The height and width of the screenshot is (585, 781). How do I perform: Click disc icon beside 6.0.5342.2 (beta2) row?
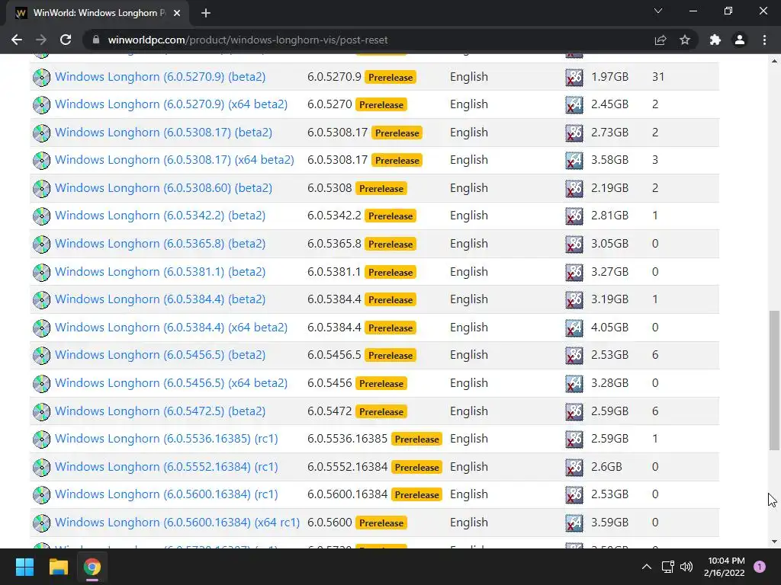41,216
